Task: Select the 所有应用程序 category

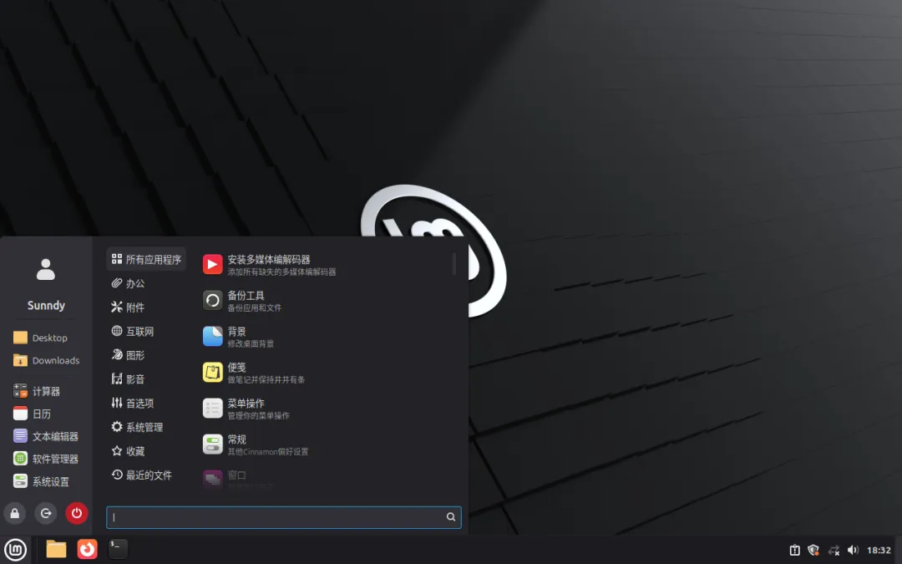Action: (x=146, y=259)
